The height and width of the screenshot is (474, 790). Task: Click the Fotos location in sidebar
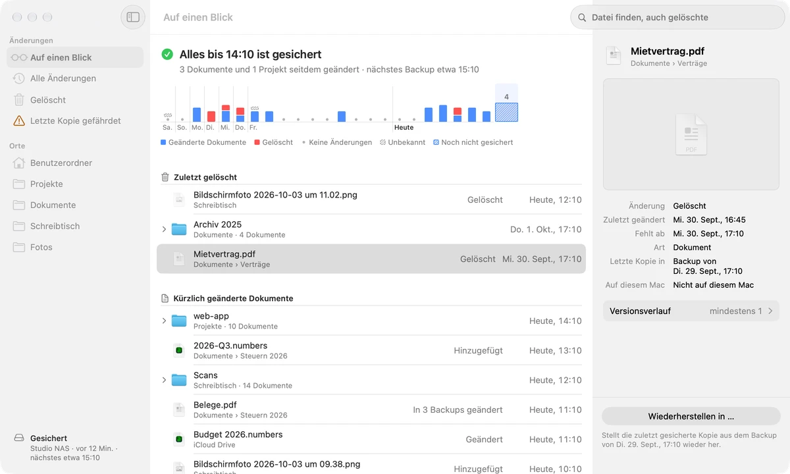point(75,247)
